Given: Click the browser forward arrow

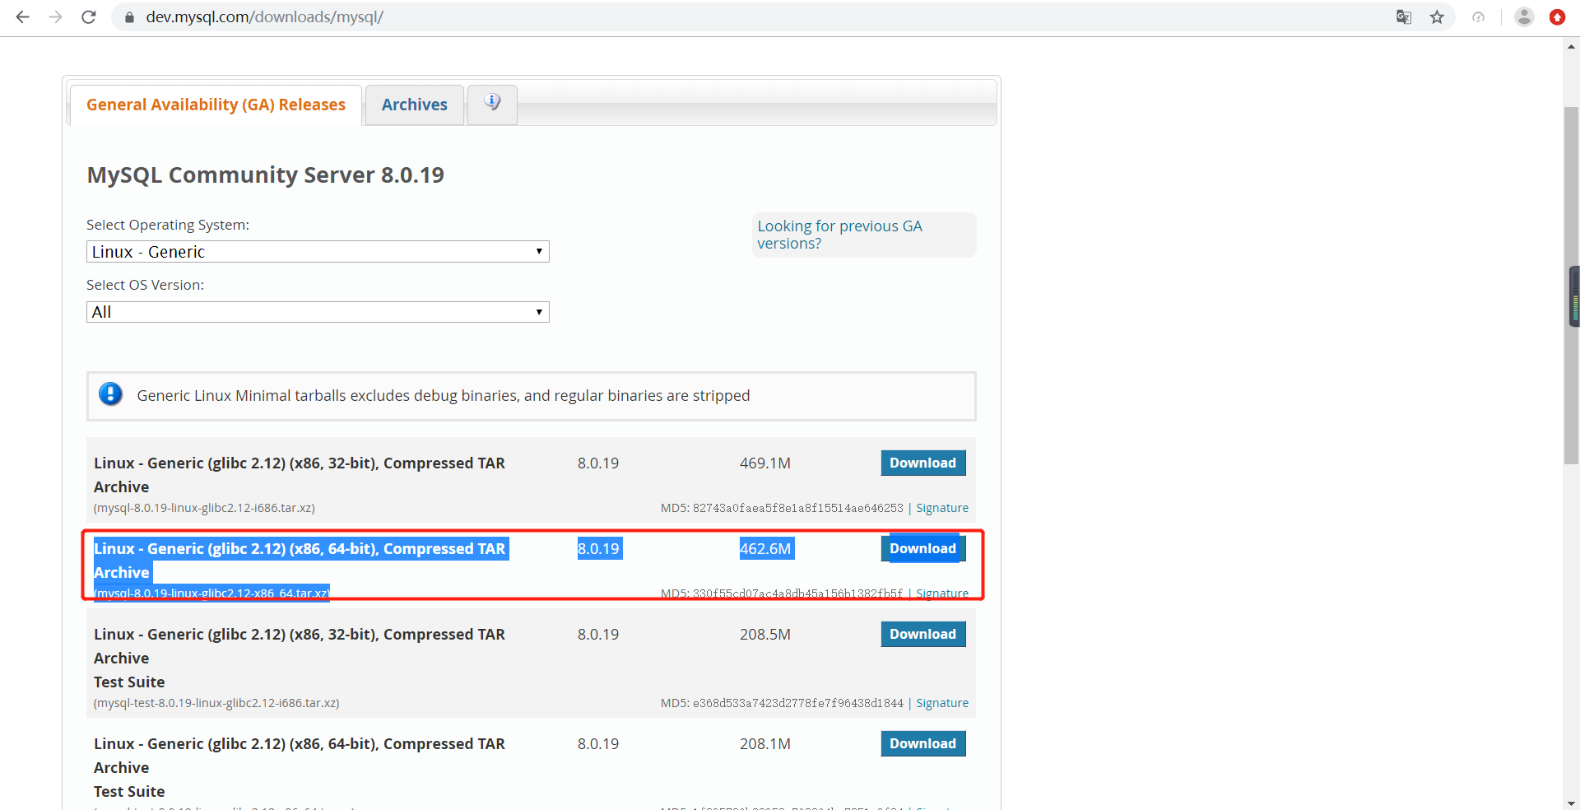Looking at the screenshot, I should tap(55, 16).
